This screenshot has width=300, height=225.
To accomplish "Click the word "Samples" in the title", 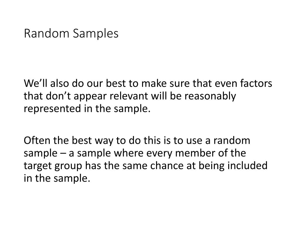I will [96, 34].
